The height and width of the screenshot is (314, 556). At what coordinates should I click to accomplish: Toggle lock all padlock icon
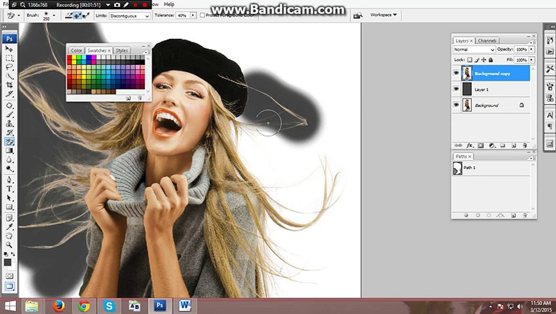click(x=490, y=60)
